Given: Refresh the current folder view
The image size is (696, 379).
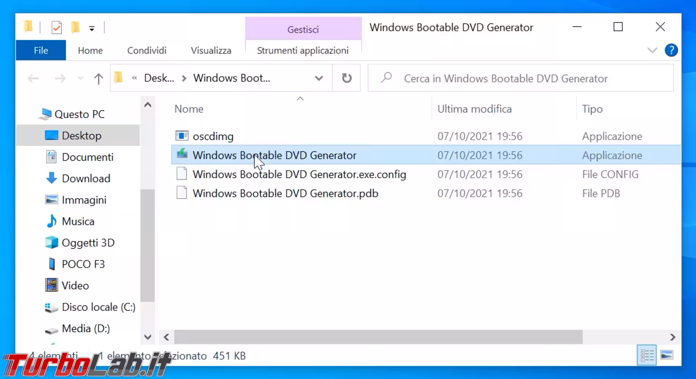Looking at the screenshot, I should (347, 78).
